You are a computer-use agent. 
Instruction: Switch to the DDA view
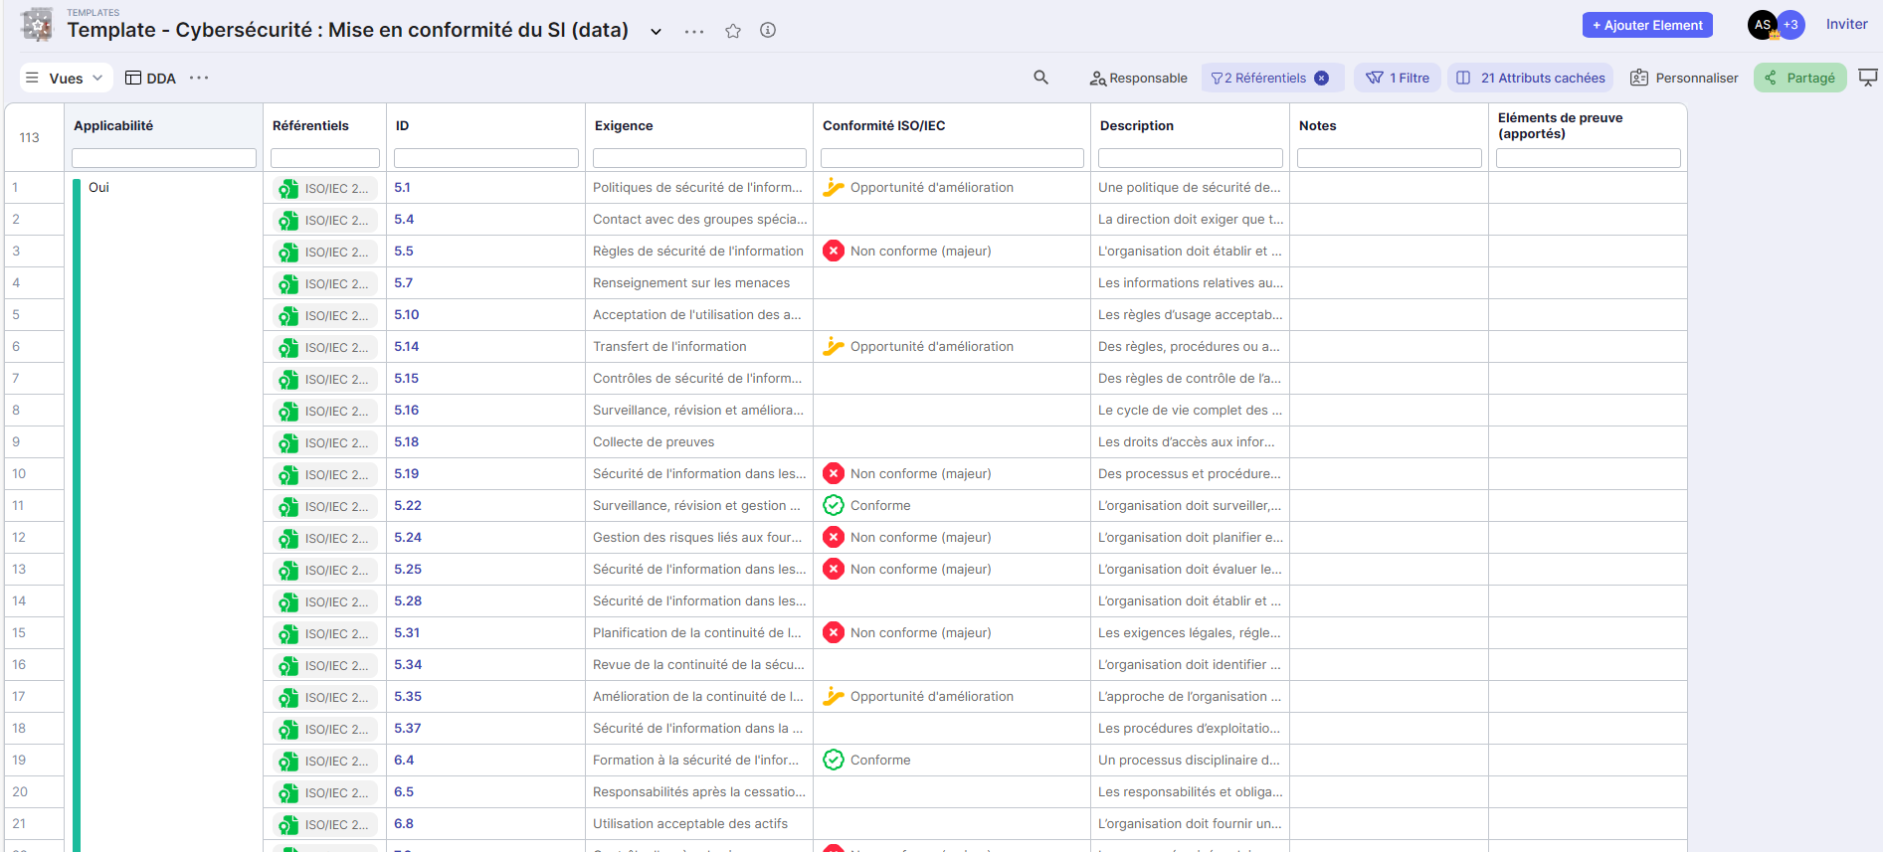coord(151,78)
